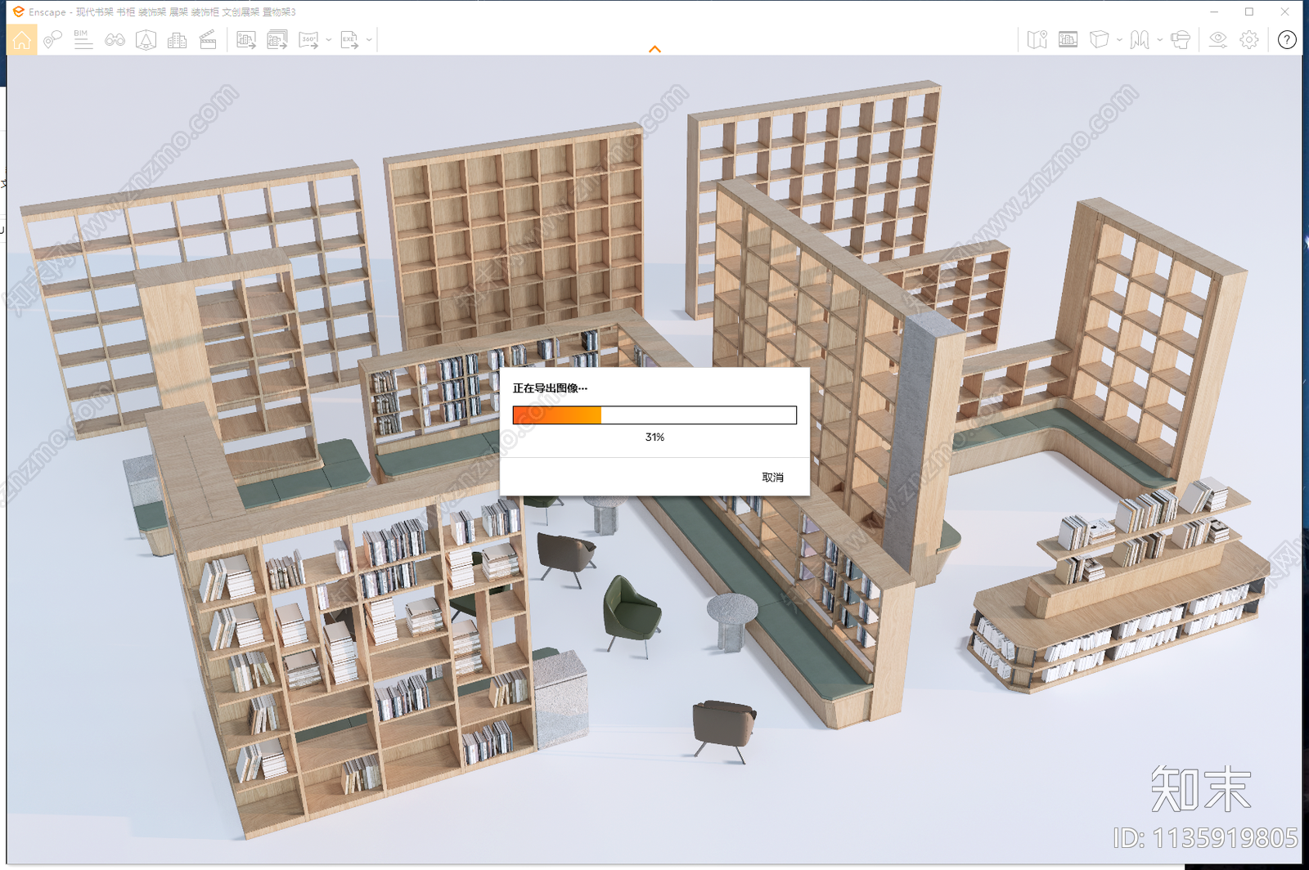The width and height of the screenshot is (1309, 870).
Task: Activate the binoculars safe frame icon
Action: point(115,39)
